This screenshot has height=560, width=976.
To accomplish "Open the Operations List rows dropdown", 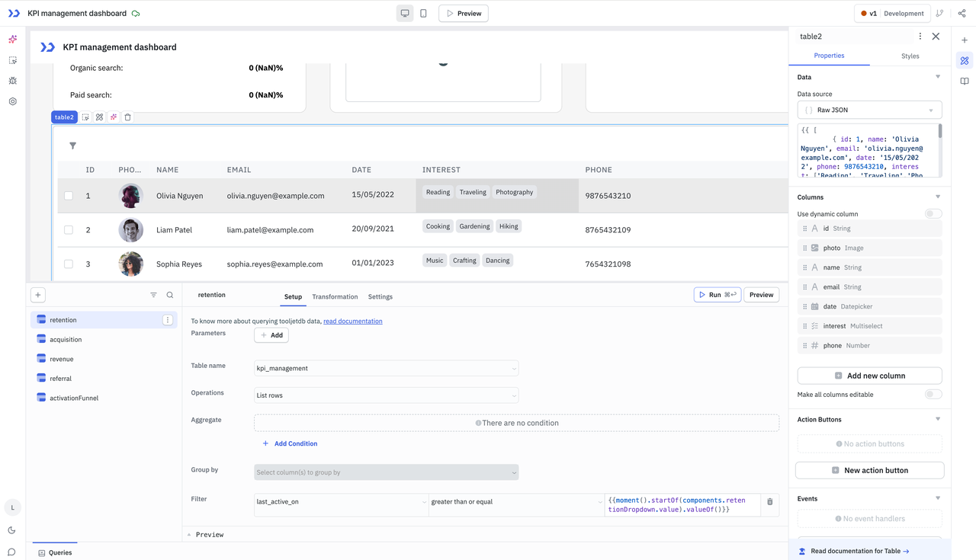I will pos(386,395).
